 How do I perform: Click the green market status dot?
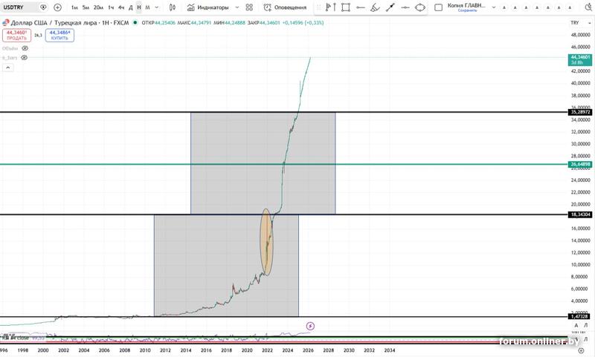135,23
